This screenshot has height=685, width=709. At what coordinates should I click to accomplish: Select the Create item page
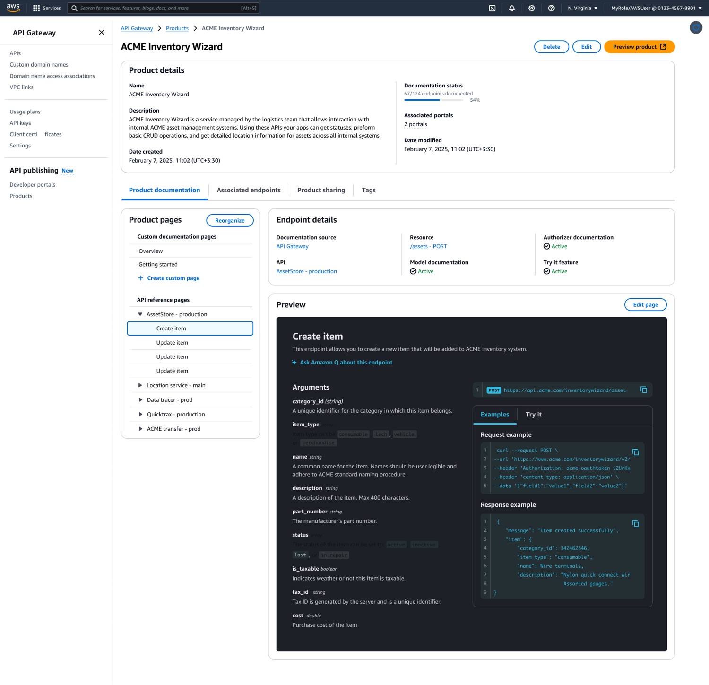pyautogui.click(x=190, y=329)
